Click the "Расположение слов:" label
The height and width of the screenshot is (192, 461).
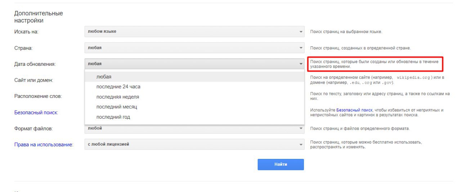38,96
